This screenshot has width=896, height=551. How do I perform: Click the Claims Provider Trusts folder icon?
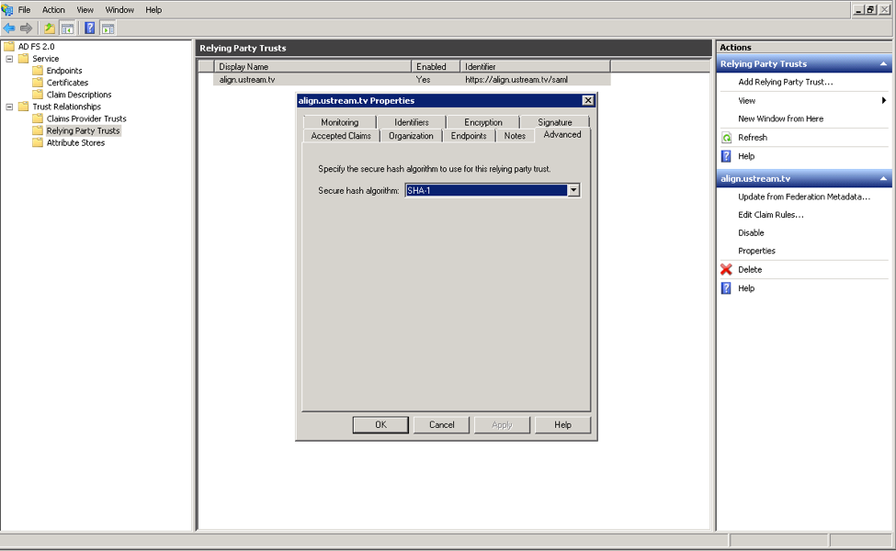pos(38,118)
